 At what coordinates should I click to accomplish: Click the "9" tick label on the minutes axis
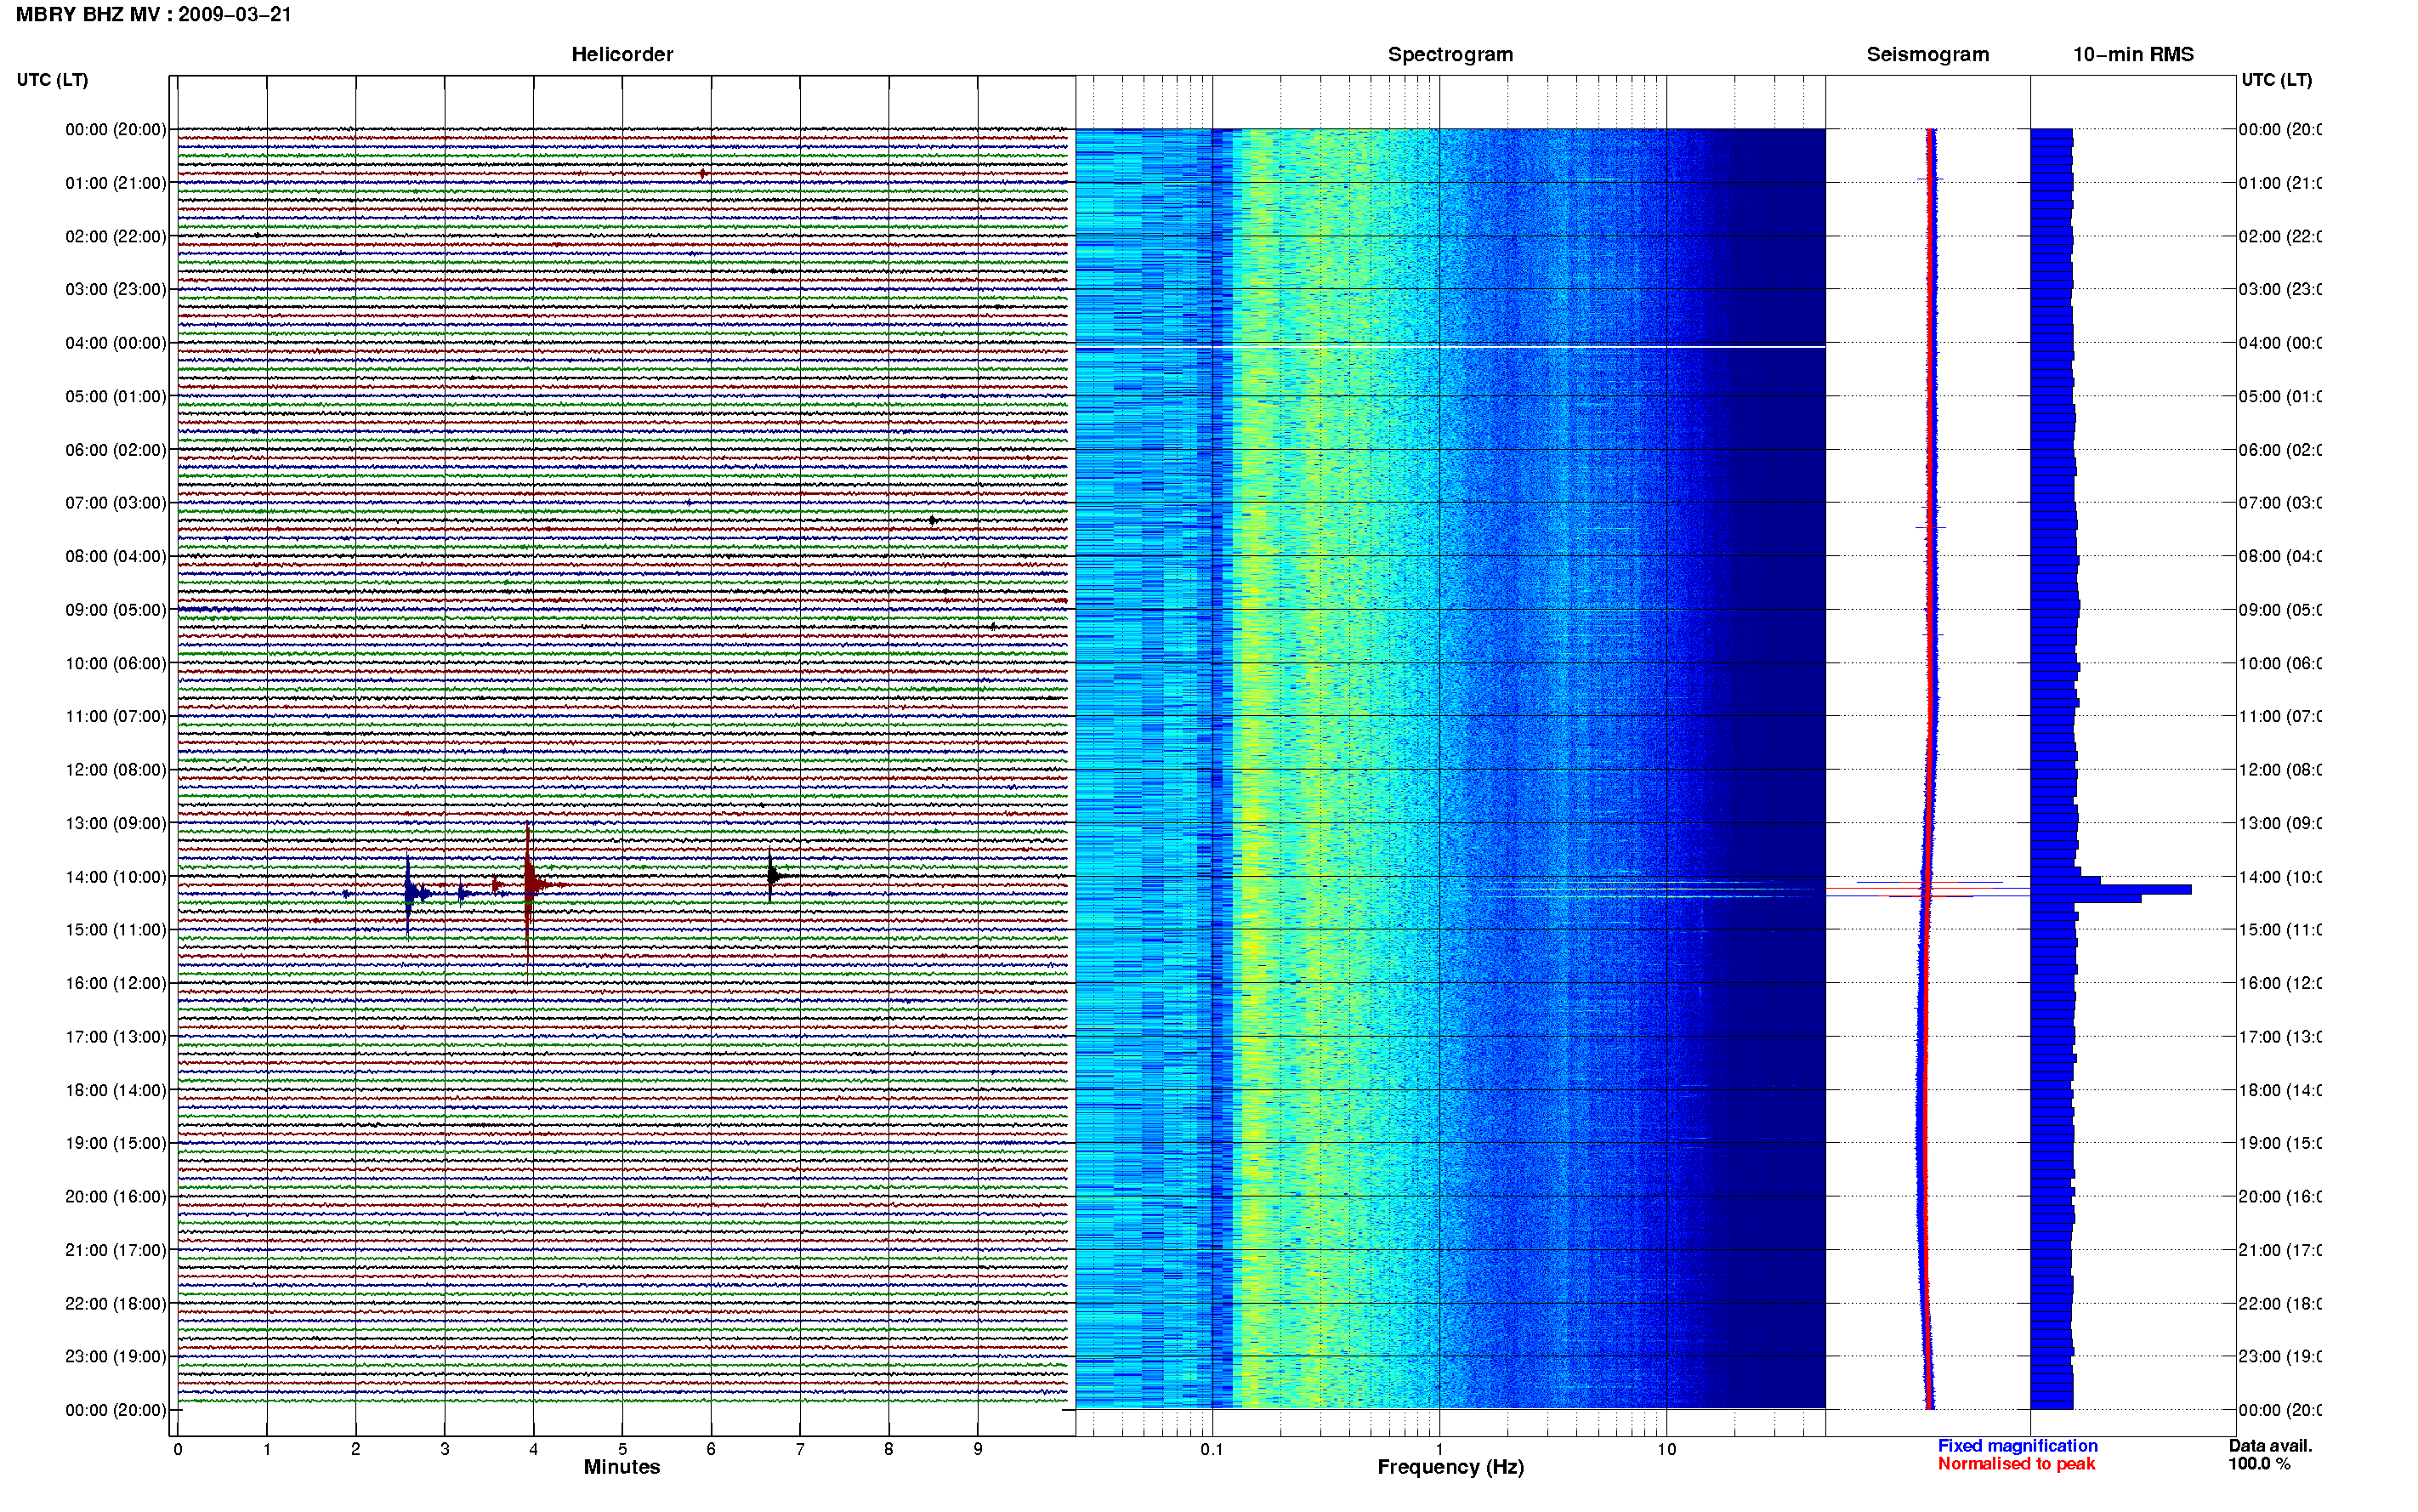[x=978, y=1449]
